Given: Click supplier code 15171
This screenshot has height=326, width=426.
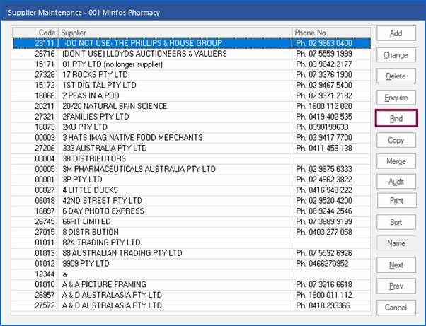Looking at the screenshot, I should (45, 64).
